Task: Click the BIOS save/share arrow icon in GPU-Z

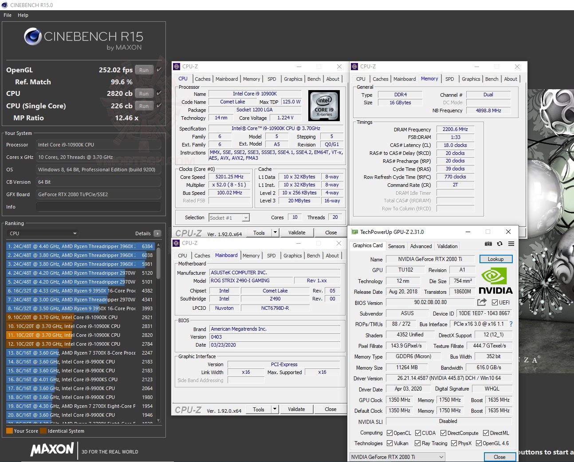Action: point(482,302)
